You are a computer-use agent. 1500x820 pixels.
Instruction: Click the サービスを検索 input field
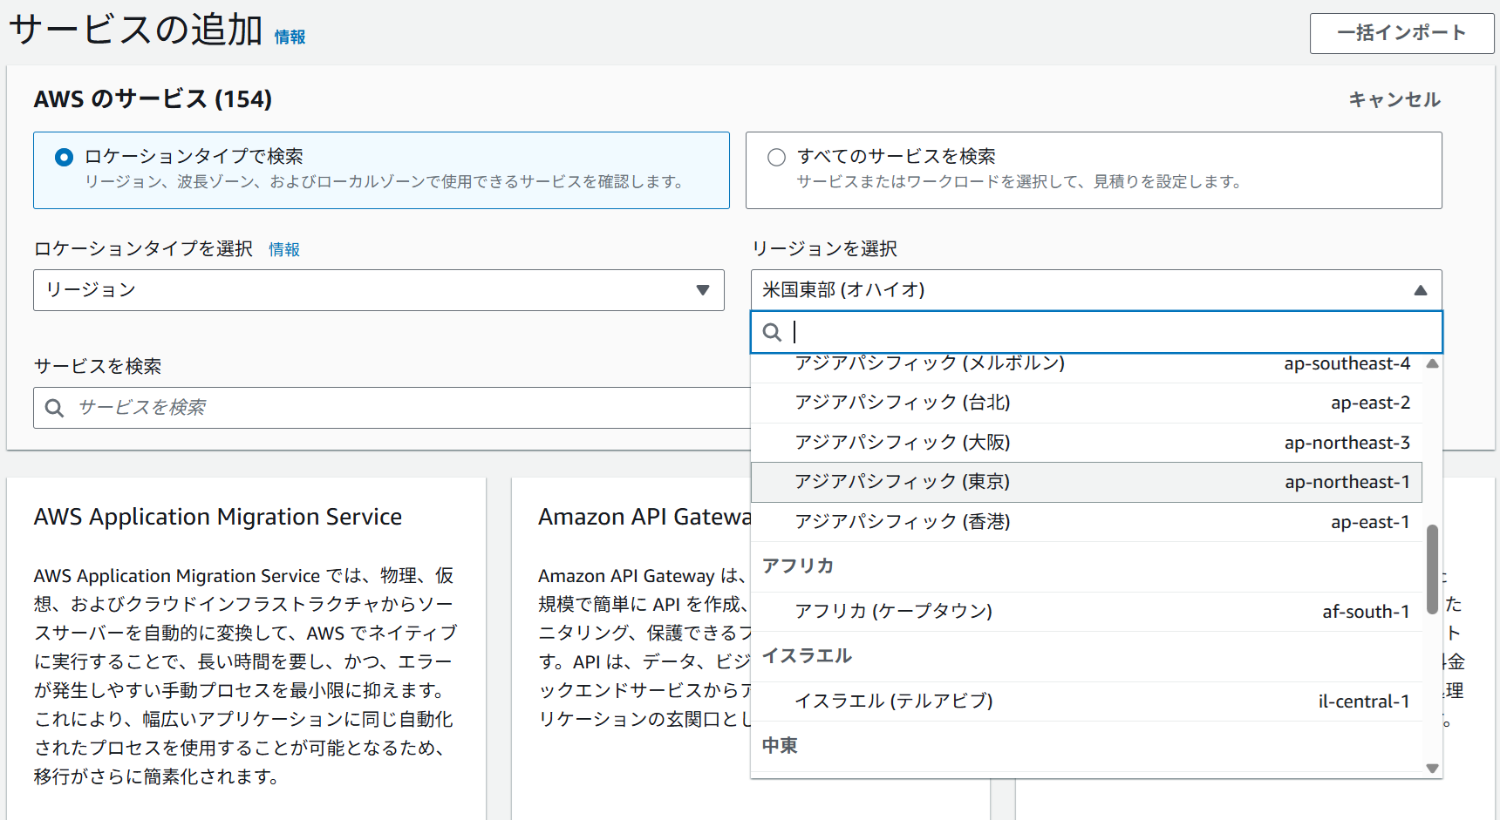click(392, 408)
